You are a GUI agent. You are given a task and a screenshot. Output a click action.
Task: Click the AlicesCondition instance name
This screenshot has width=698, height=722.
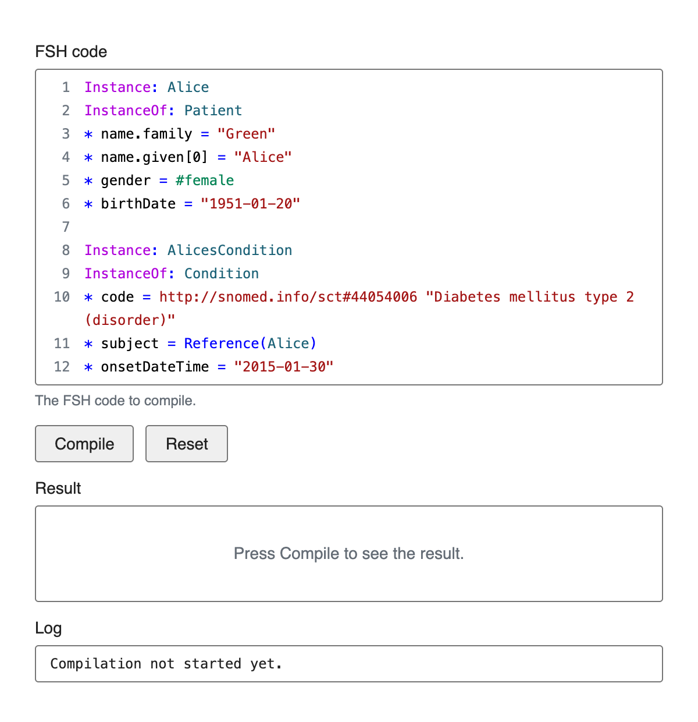(230, 250)
